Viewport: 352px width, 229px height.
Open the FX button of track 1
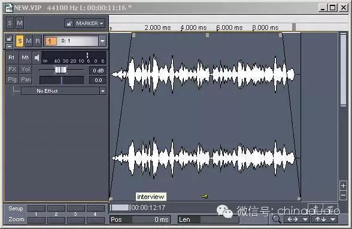pyautogui.click(x=12, y=69)
